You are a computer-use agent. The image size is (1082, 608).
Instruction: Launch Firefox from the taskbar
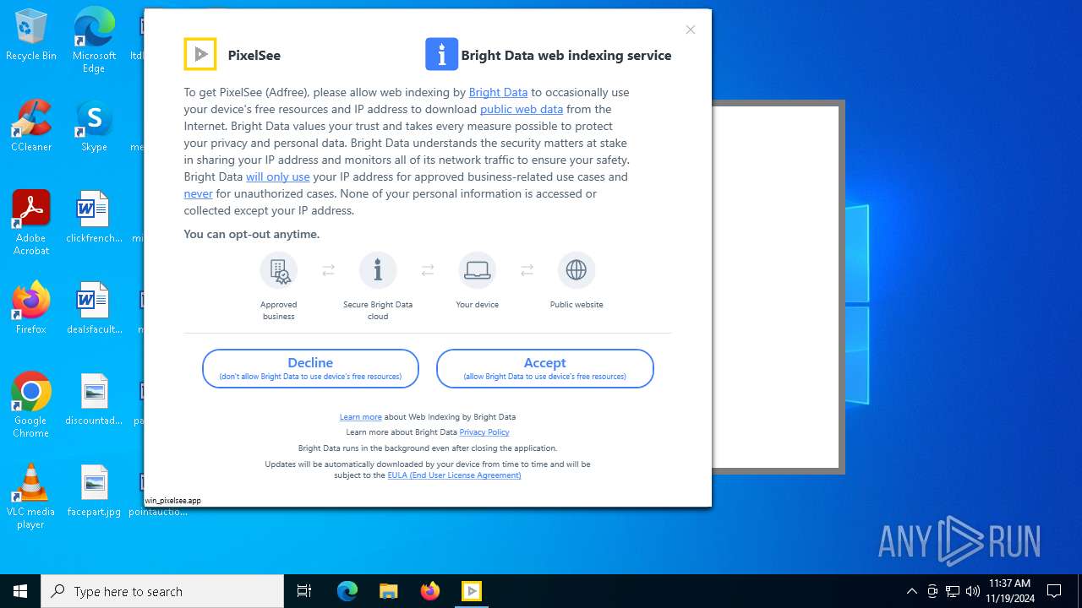(x=429, y=591)
